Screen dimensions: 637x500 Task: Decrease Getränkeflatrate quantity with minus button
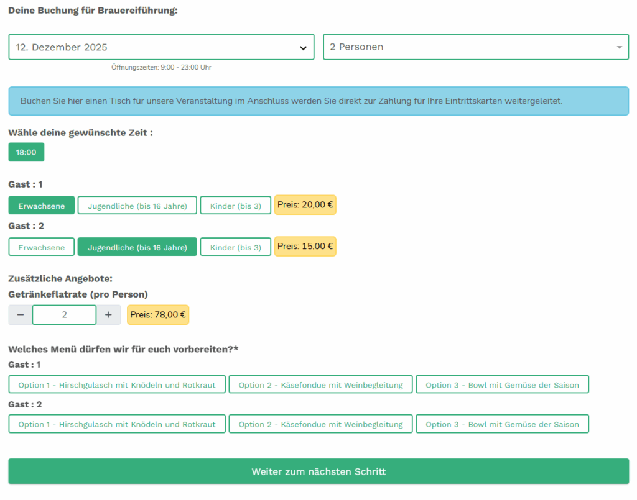pos(20,315)
